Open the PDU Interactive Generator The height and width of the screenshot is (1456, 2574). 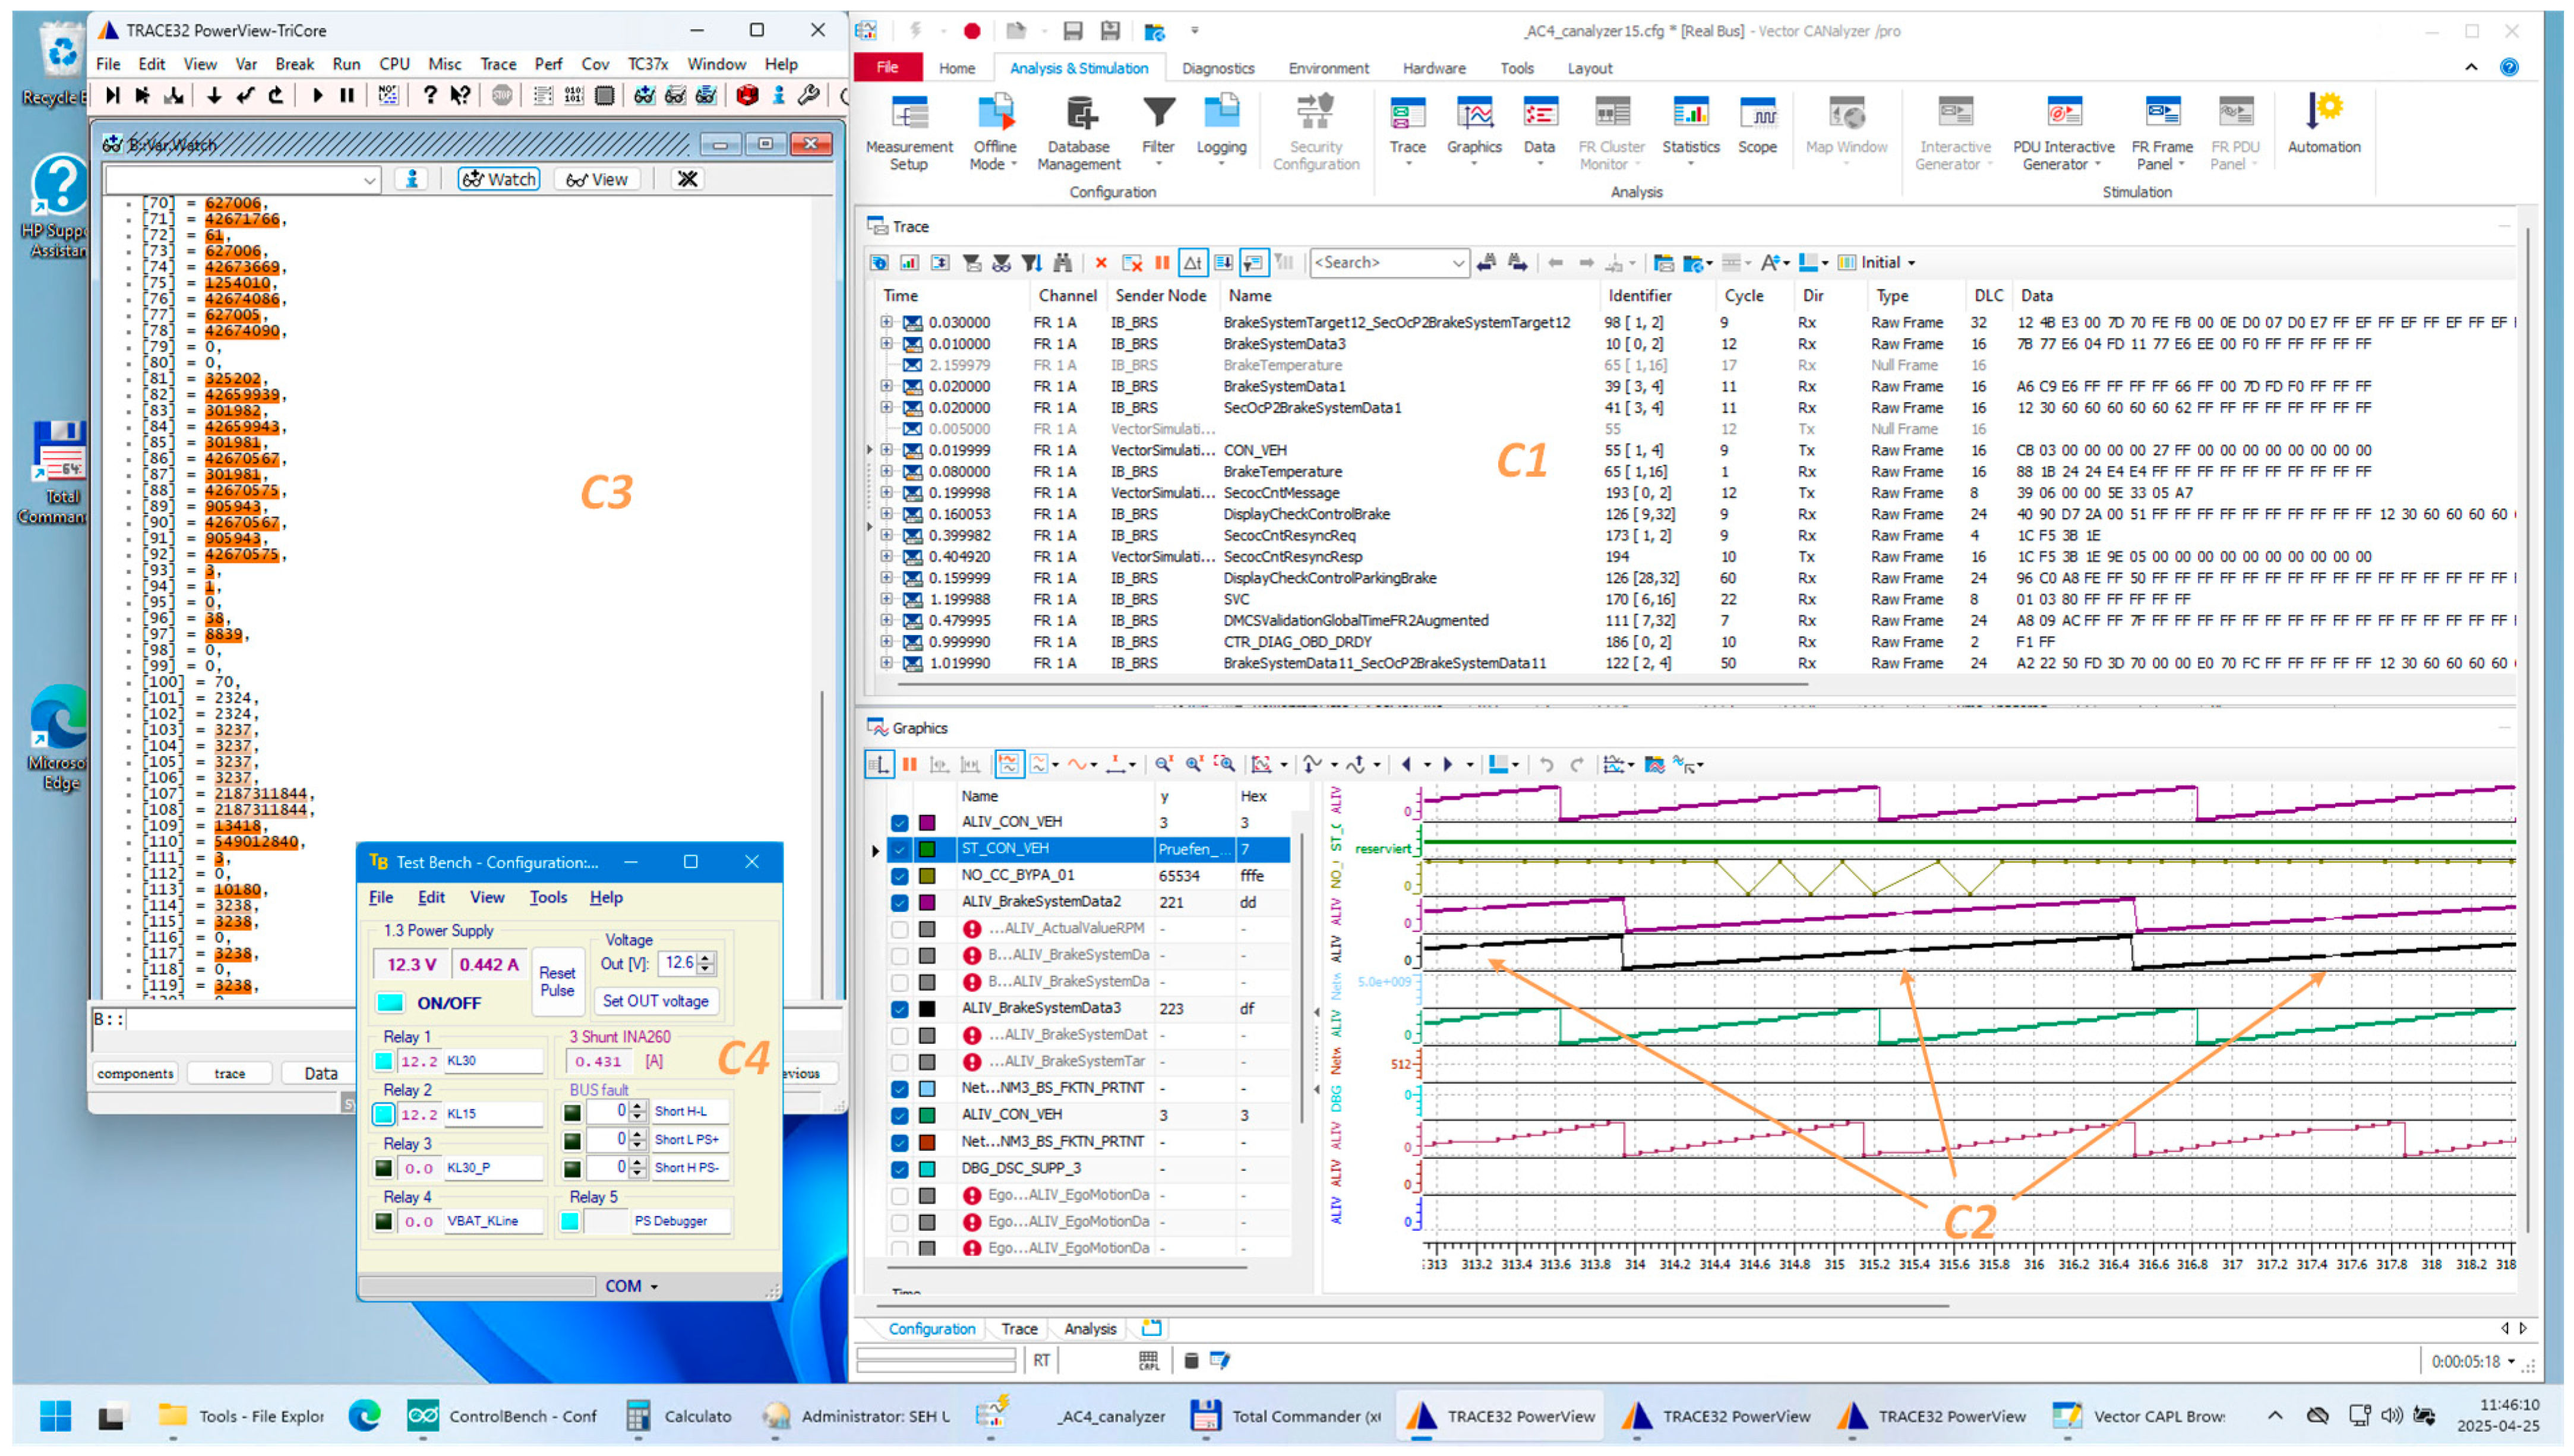click(2063, 132)
